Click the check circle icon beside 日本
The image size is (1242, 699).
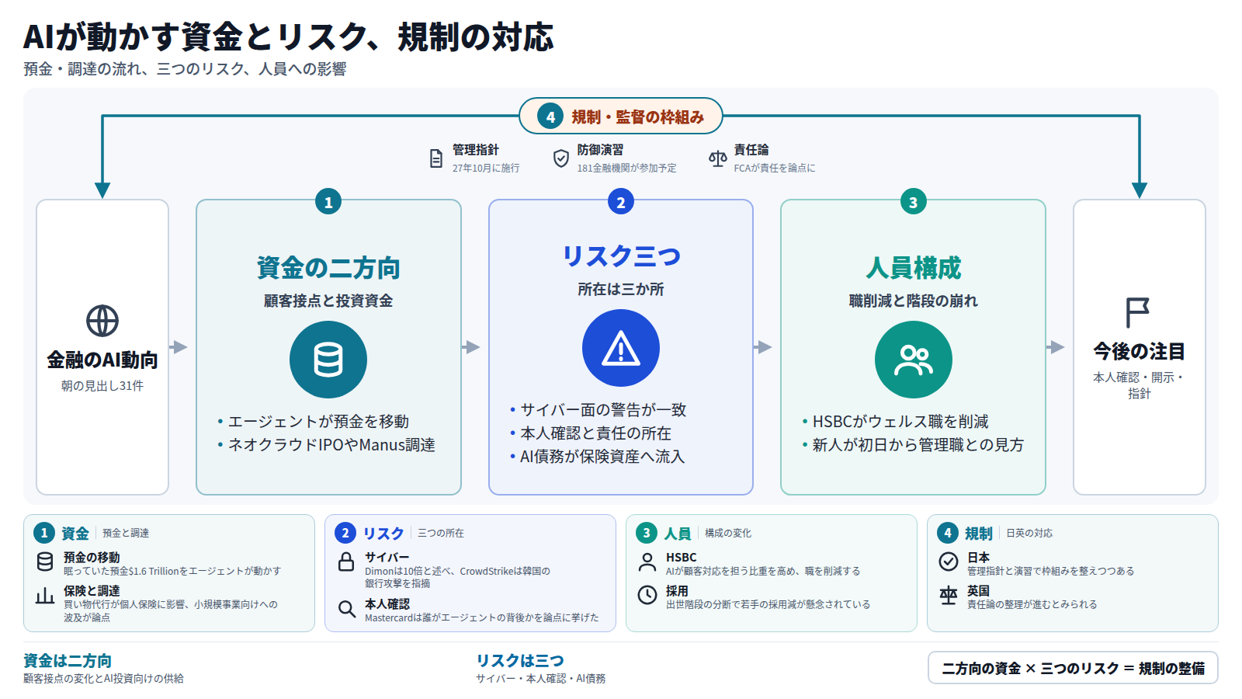(949, 562)
